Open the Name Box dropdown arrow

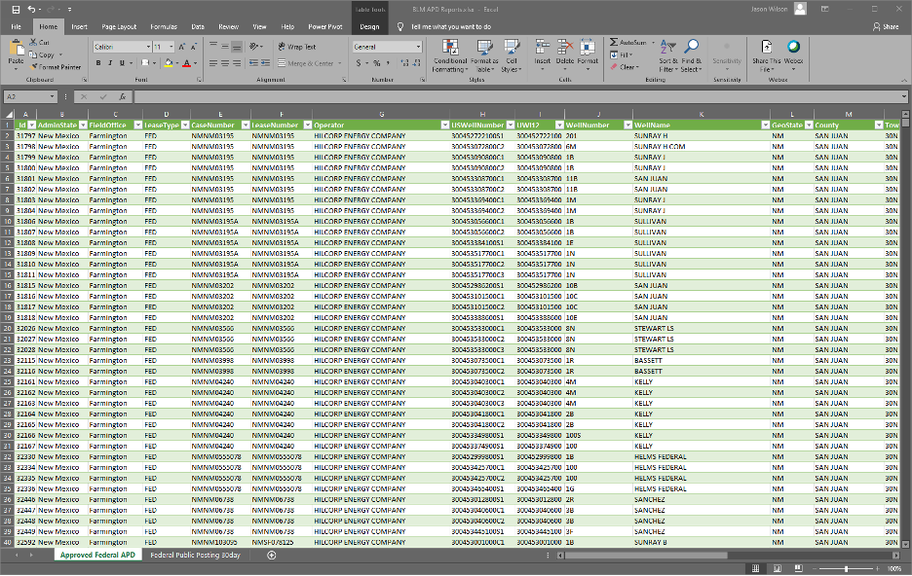click(x=52, y=97)
